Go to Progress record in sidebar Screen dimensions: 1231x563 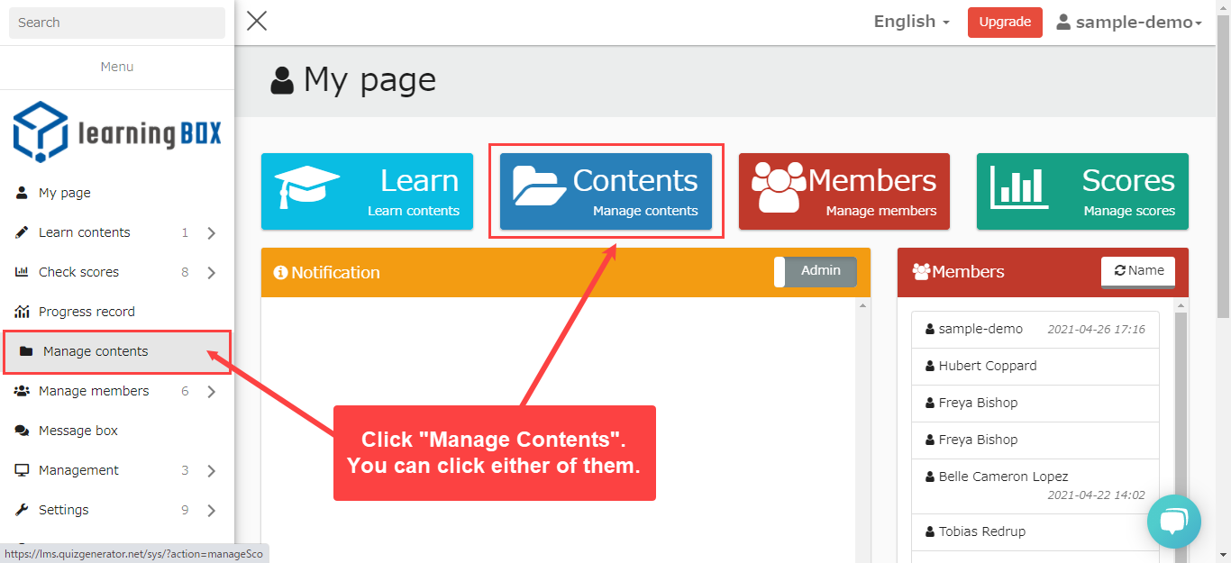pos(87,312)
